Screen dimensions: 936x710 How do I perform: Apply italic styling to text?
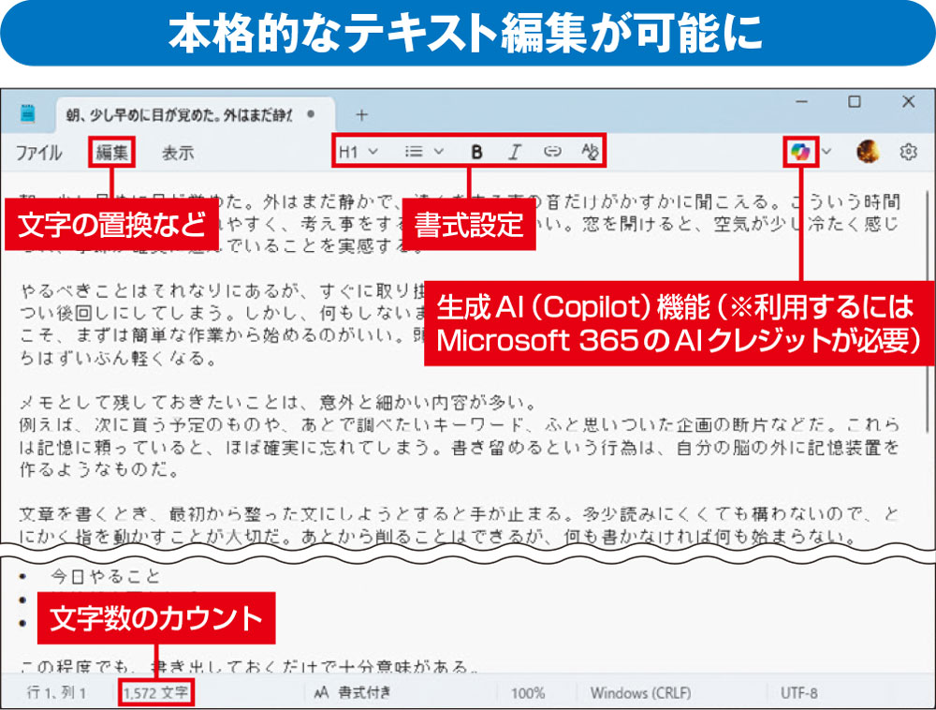point(515,152)
